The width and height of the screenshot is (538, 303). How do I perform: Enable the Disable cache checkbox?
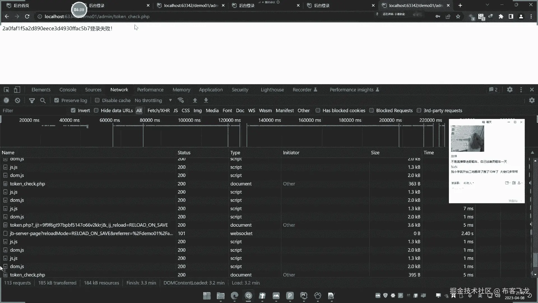97,100
